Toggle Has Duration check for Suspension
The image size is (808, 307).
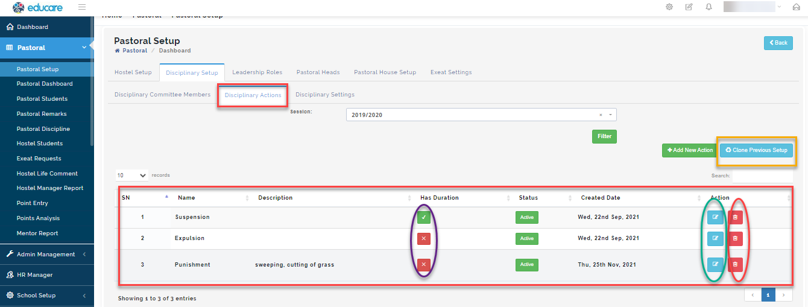pos(424,217)
